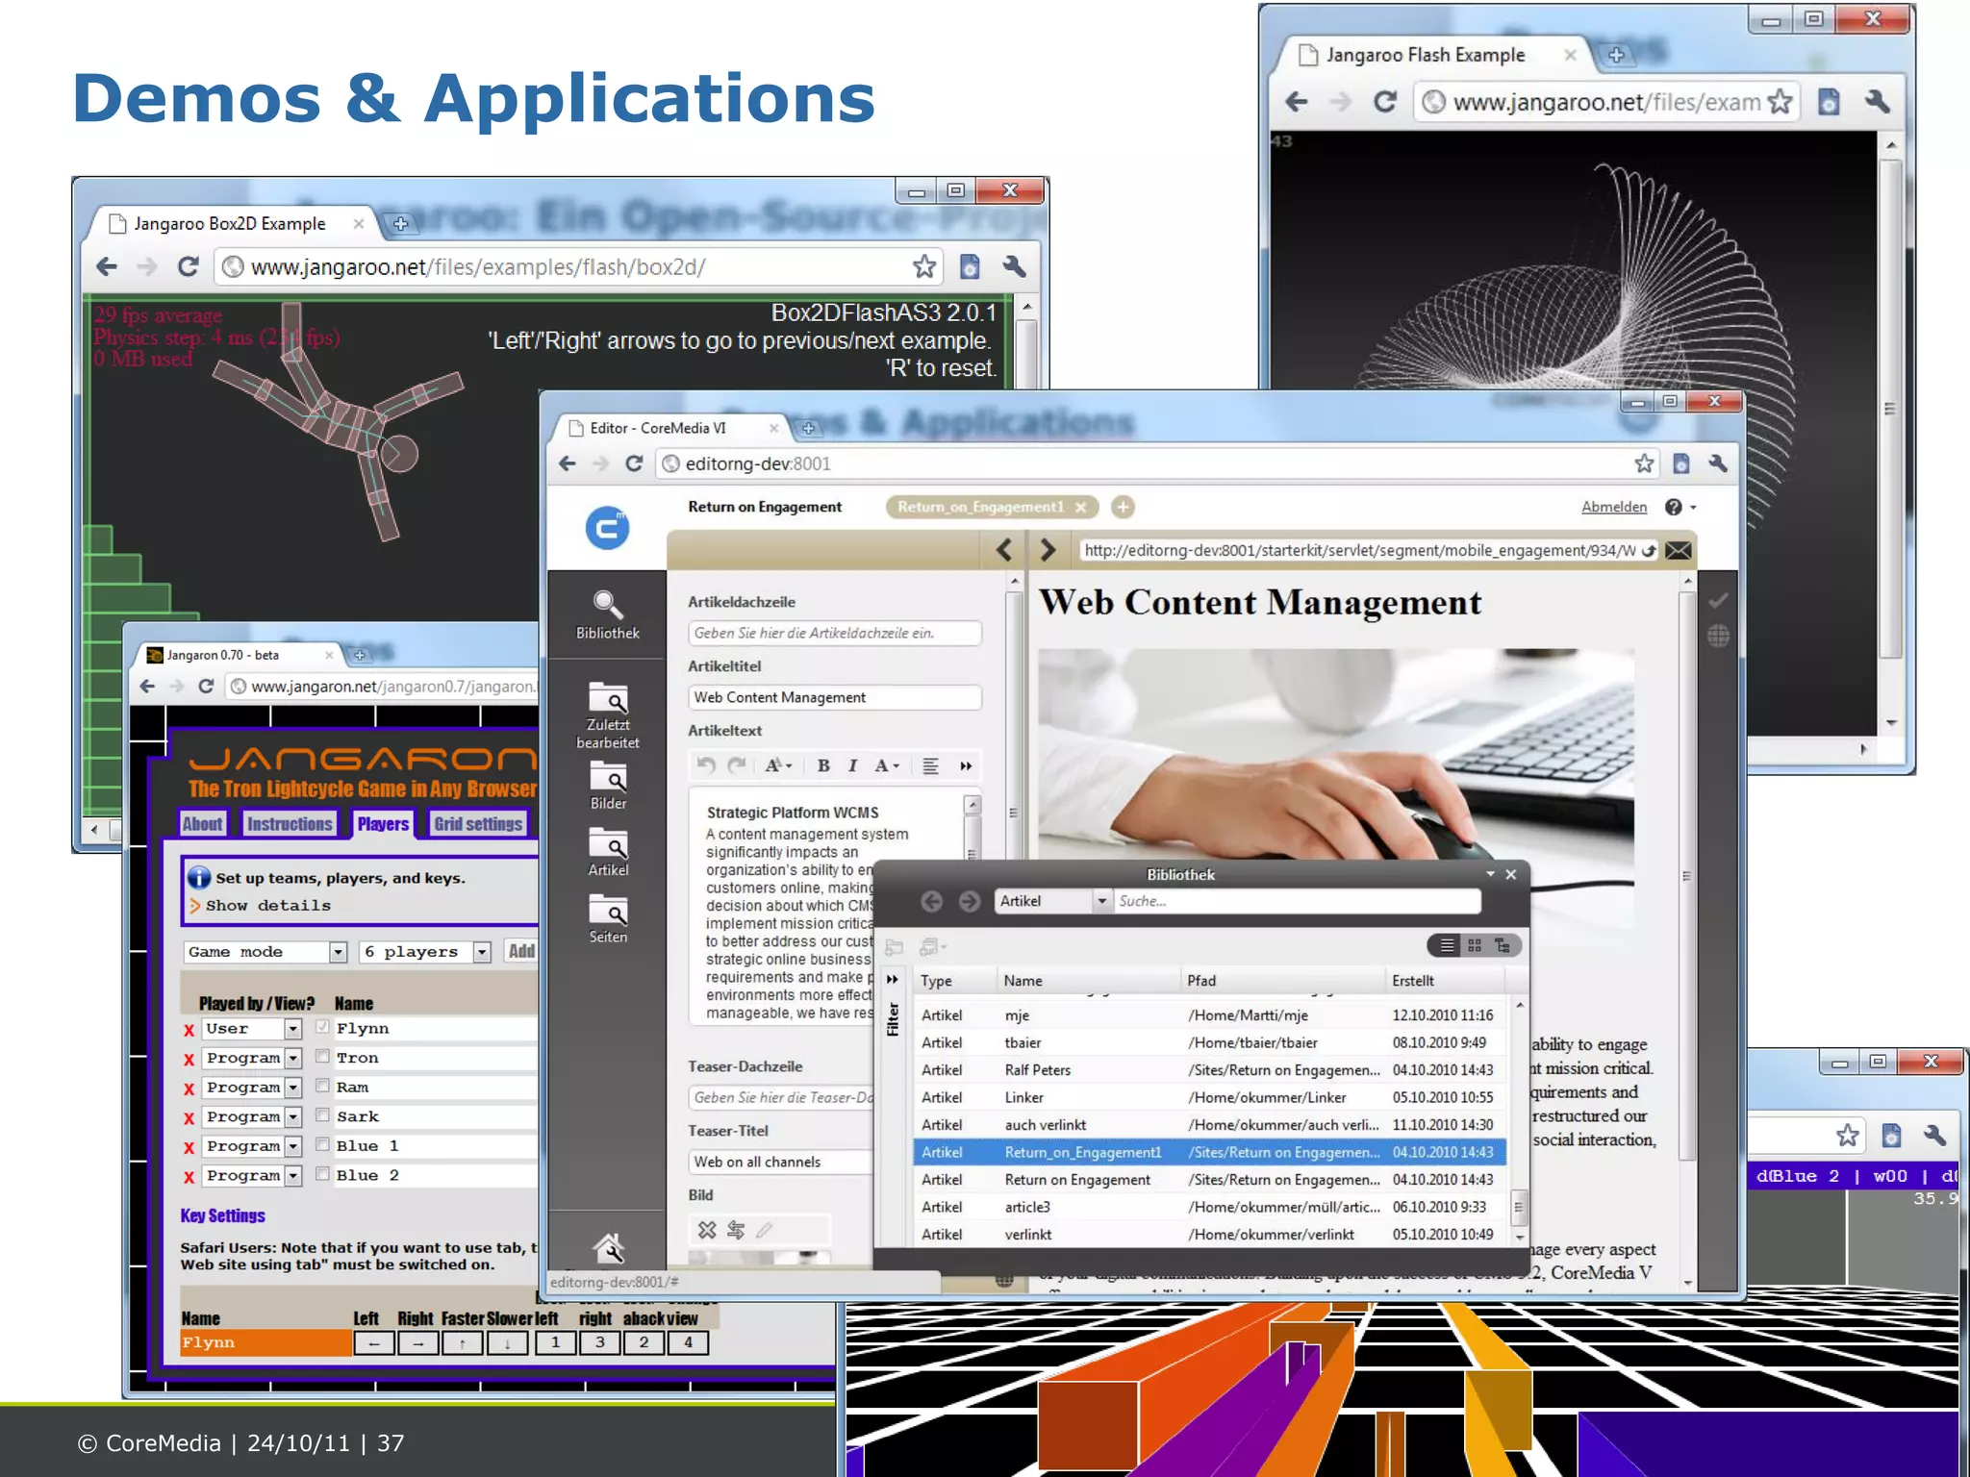Toggle the checkbox next to Flynn
Viewport: 1970px width, 1477px height.
click(x=323, y=1027)
